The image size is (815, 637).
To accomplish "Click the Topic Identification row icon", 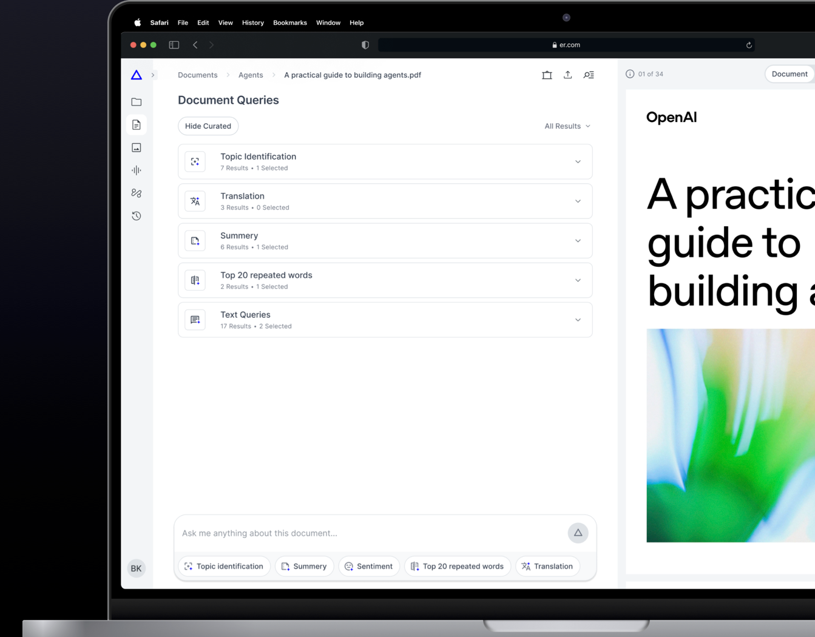I will [x=195, y=162].
